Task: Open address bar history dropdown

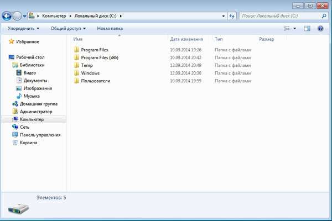Action: pyautogui.click(x=224, y=16)
